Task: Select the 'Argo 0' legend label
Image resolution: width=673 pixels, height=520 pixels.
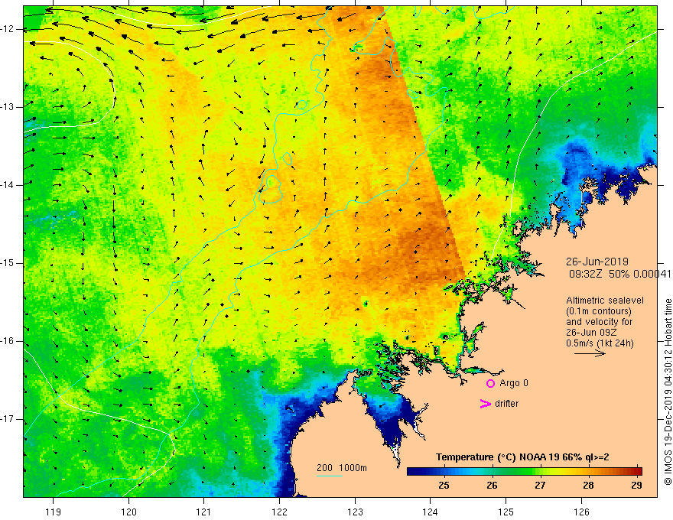Action: click(514, 383)
